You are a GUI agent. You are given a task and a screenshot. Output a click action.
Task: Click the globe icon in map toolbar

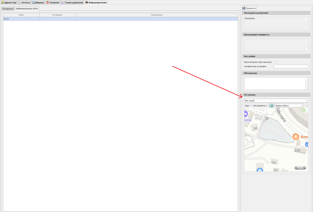tap(272, 106)
